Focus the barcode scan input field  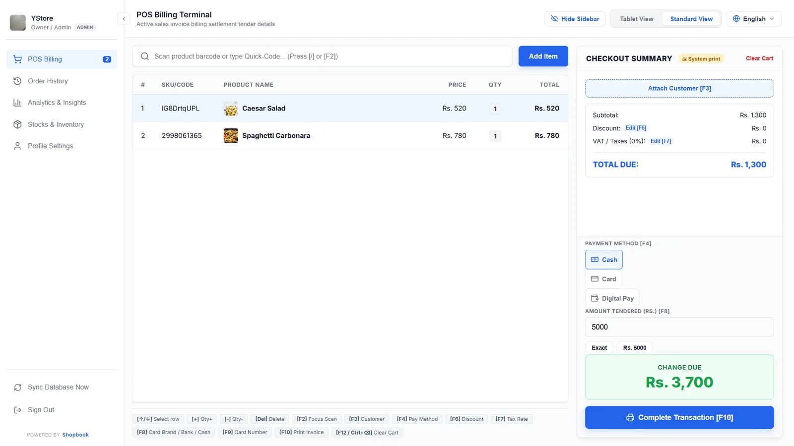point(322,56)
